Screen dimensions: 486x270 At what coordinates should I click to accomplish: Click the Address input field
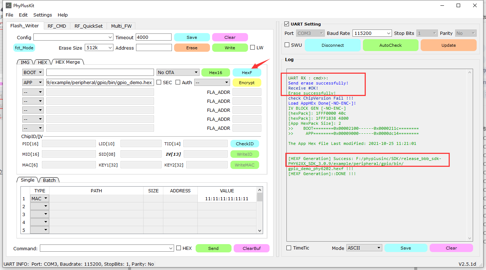click(x=154, y=47)
